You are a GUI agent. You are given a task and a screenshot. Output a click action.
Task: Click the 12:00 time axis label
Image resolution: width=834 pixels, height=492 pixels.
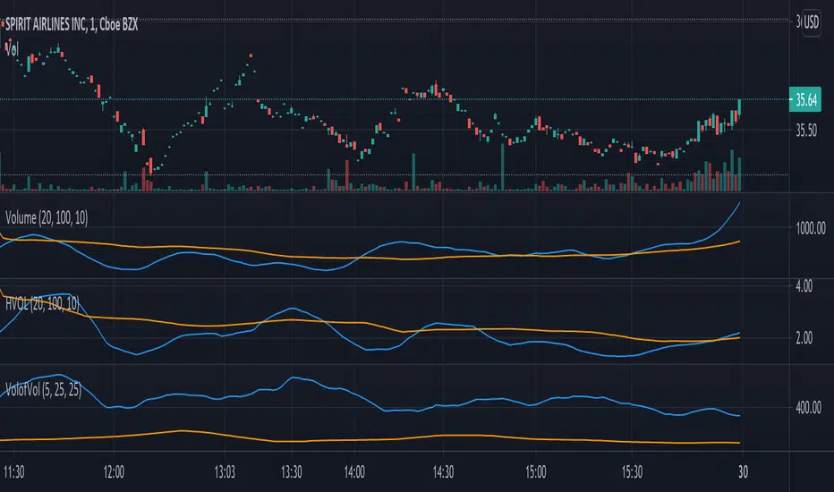[114, 471]
